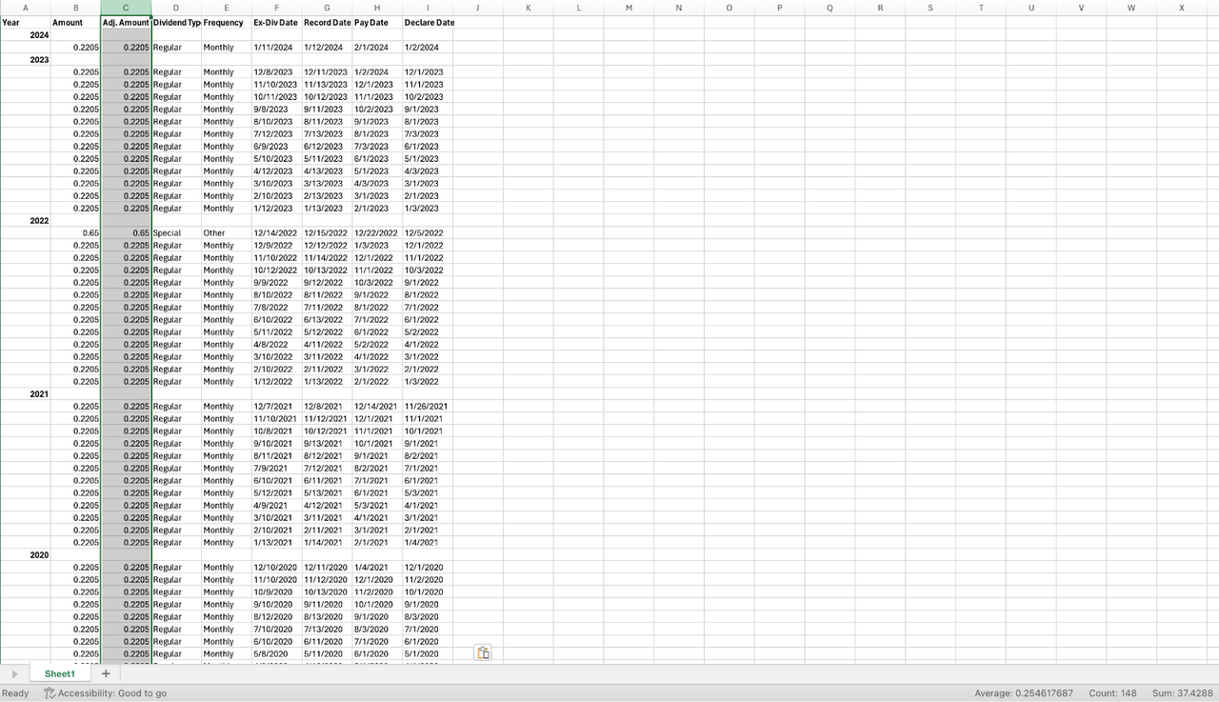Select ex-div date cell 12/14/2022
The width and height of the screenshot is (1219, 702).
click(x=276, y=233)
